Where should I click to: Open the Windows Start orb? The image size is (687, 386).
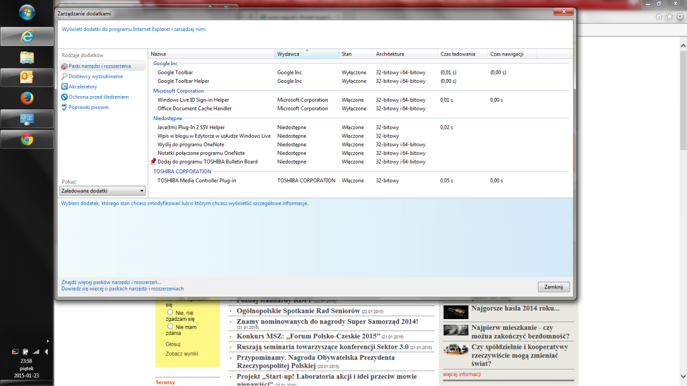tap(26, 11)
